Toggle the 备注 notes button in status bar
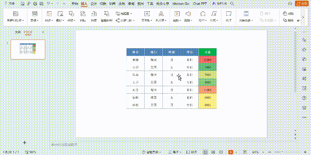 coord(175,152)
